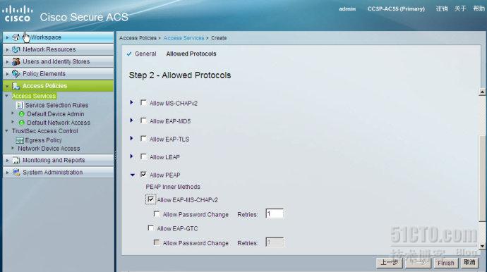Click the Network Resources icon
Screen dimensions: 487x272
tap(16, 49)
